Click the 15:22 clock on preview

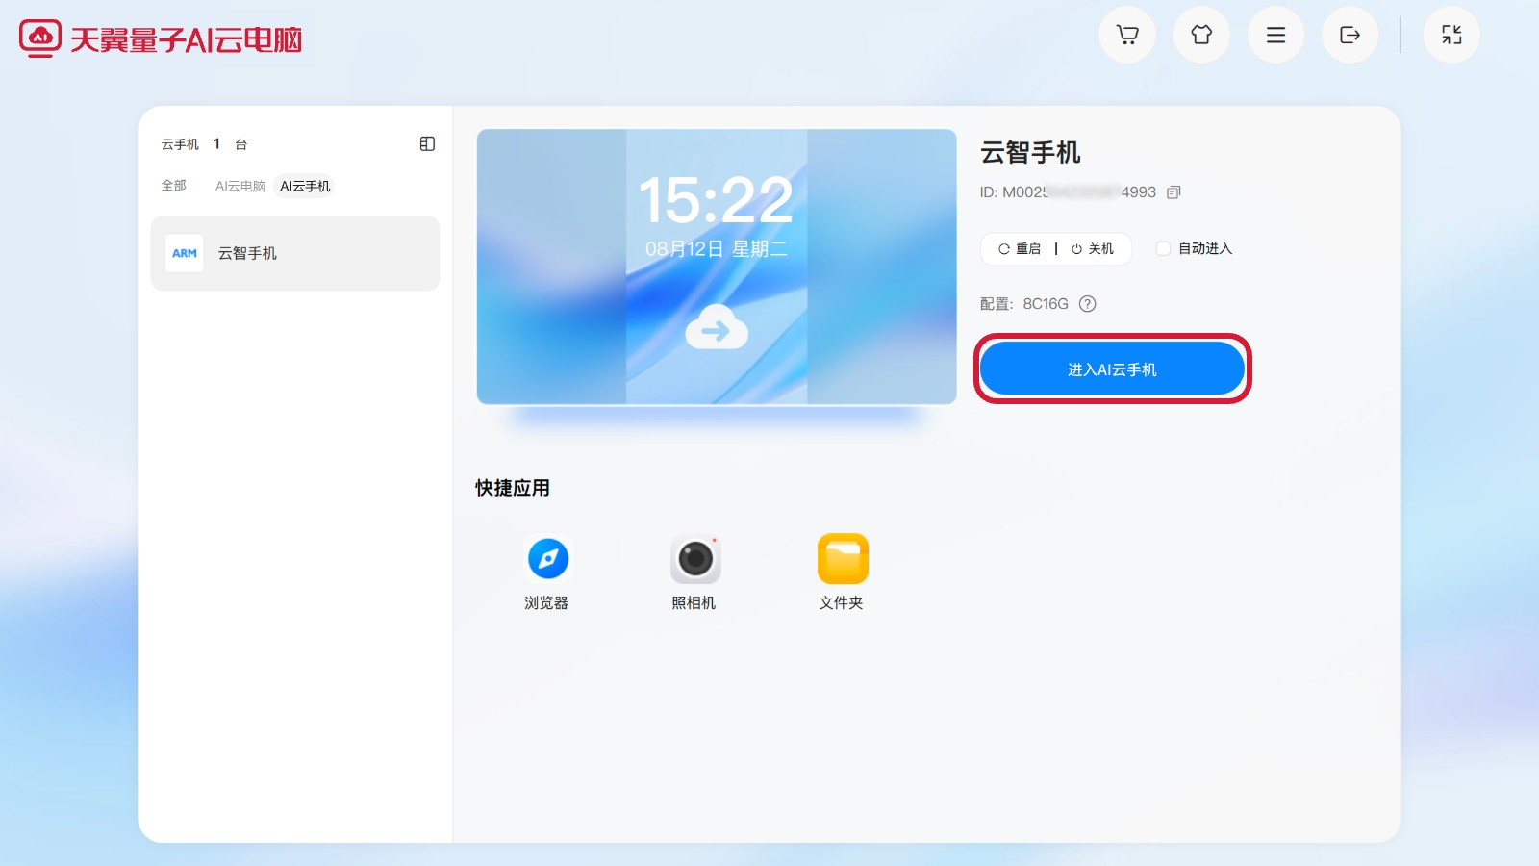click(x=717, y=200)
